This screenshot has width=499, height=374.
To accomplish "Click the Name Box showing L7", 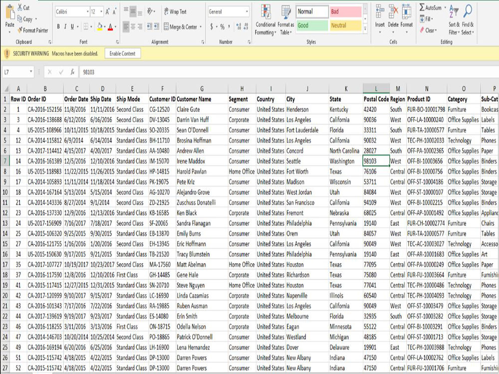I will pyautogui.click(x=18, y=72).
